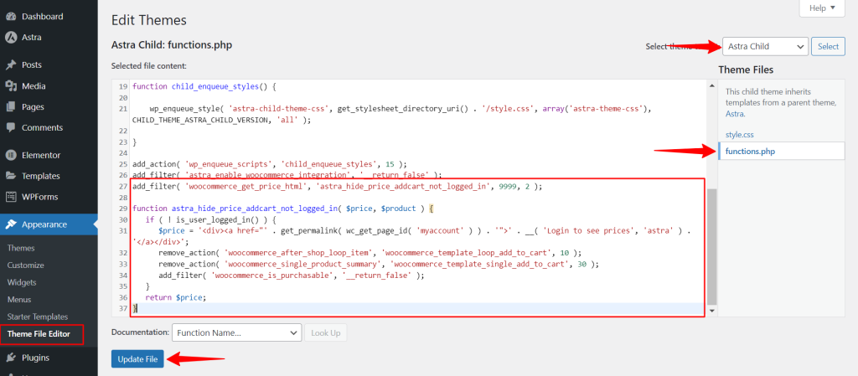Screen dimensions: 858x376
Task: Place cursor on line 27 add_filter code
Action: pos(337,187)
